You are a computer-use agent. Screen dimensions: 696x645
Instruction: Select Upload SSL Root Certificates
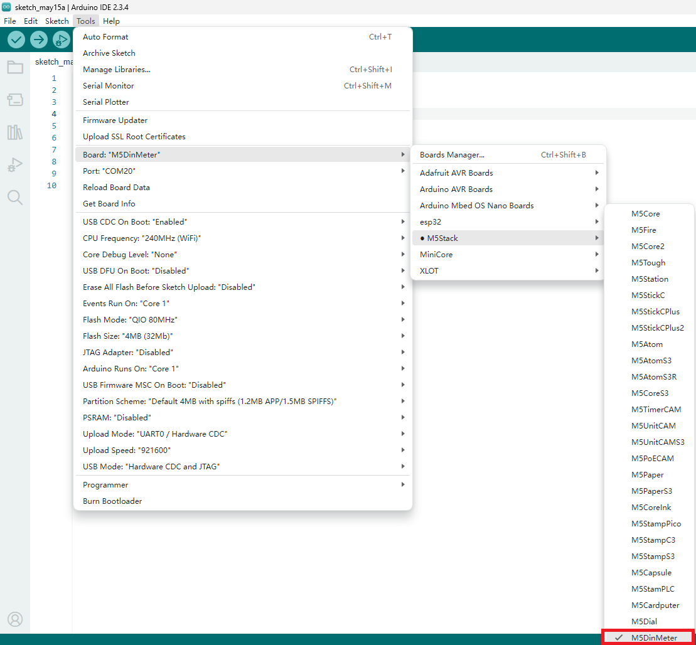pyautogui.click(x=243, y=137)
